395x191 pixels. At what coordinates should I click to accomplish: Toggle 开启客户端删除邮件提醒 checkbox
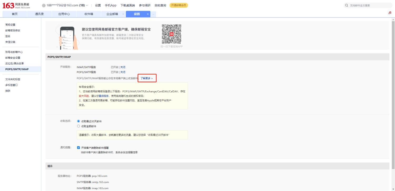click(x=78, y=148)
